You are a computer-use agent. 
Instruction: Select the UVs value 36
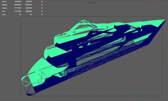pos(31,15)
